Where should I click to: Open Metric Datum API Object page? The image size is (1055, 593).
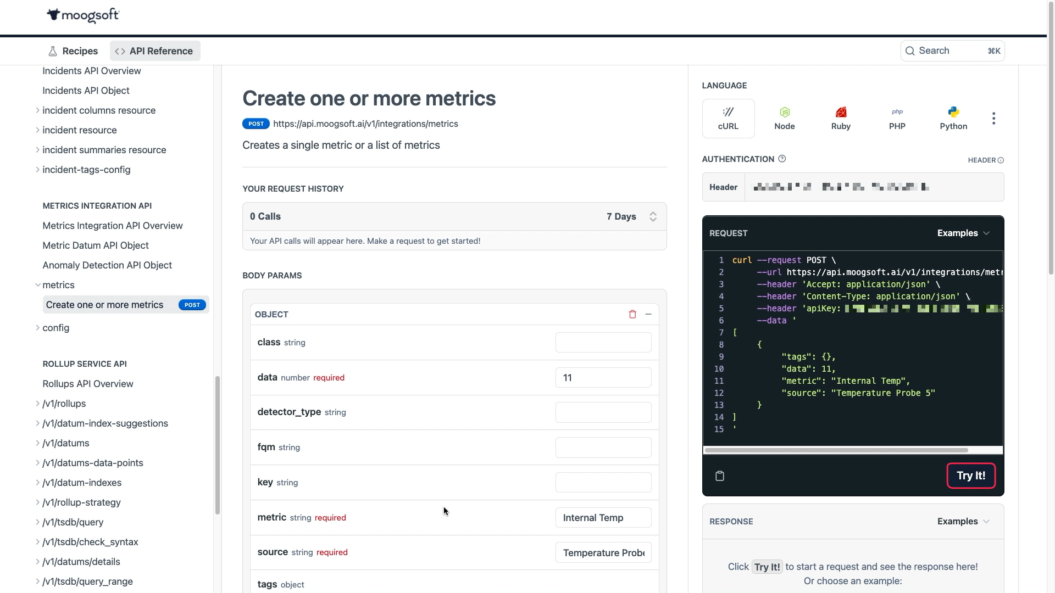pos(96,245)
